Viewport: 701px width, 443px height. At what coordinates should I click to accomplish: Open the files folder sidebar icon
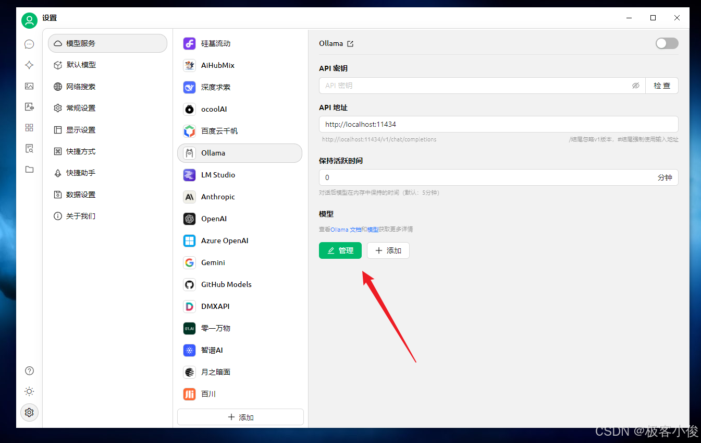click(29, 170)
